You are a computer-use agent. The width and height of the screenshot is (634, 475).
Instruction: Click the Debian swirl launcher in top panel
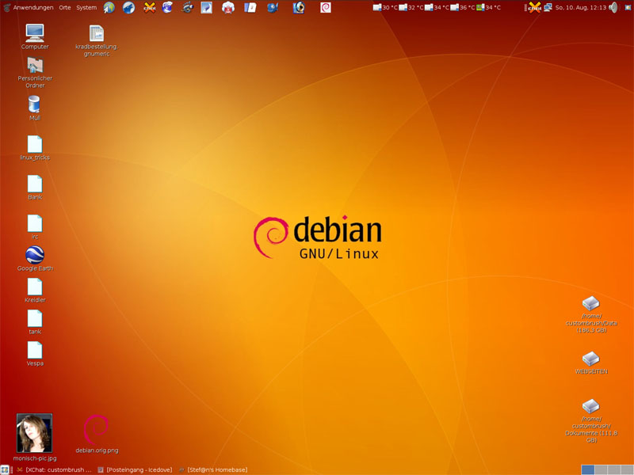(325, 8)
